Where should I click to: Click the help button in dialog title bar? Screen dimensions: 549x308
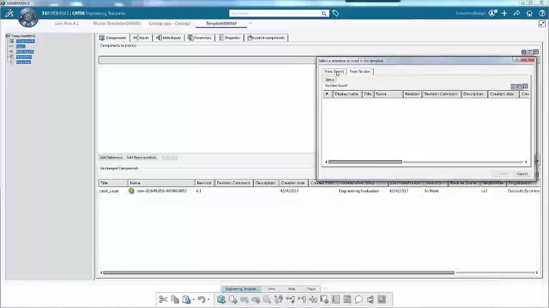coord(517,60)
